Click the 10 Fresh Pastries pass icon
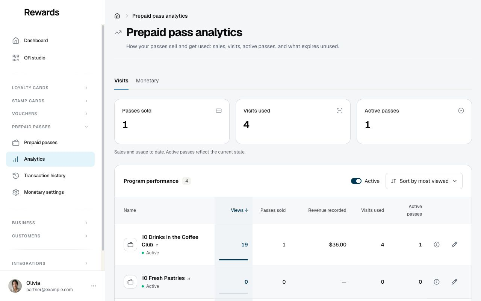Screen dimensions: 481x301 130,282
